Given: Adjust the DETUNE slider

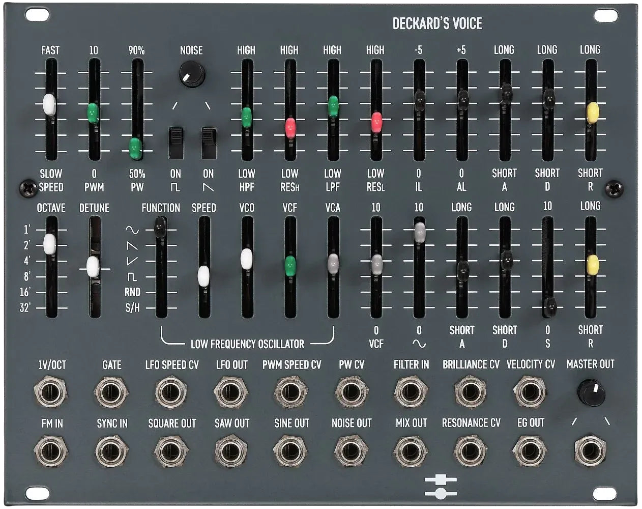Looking at the screenshot, I should 93,266.
